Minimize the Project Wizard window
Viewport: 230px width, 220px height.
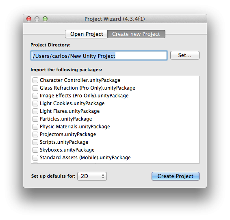coord(37,19)
